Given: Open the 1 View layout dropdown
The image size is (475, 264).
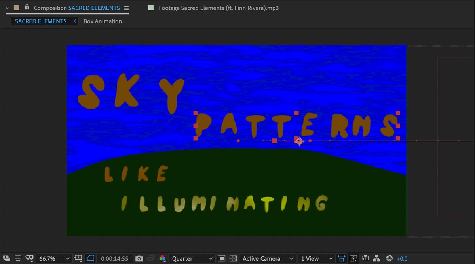Looking at the screenshot, I should point(316,258).
